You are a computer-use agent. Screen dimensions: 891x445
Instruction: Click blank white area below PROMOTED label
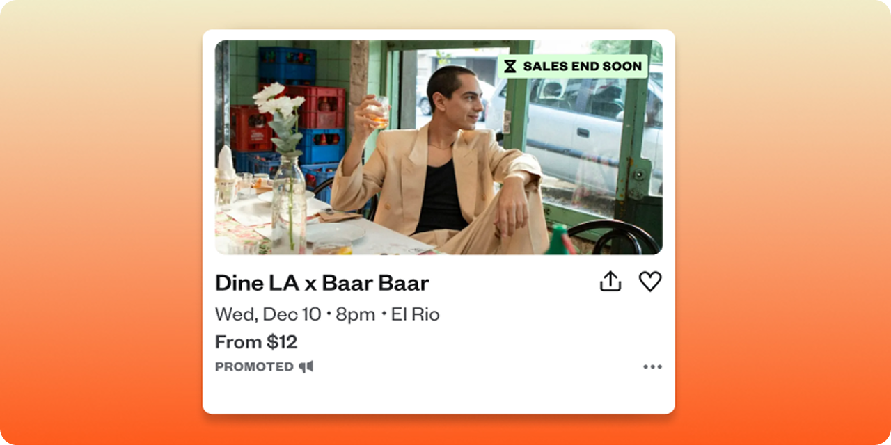pyautogui.click(x=439, y=393)
